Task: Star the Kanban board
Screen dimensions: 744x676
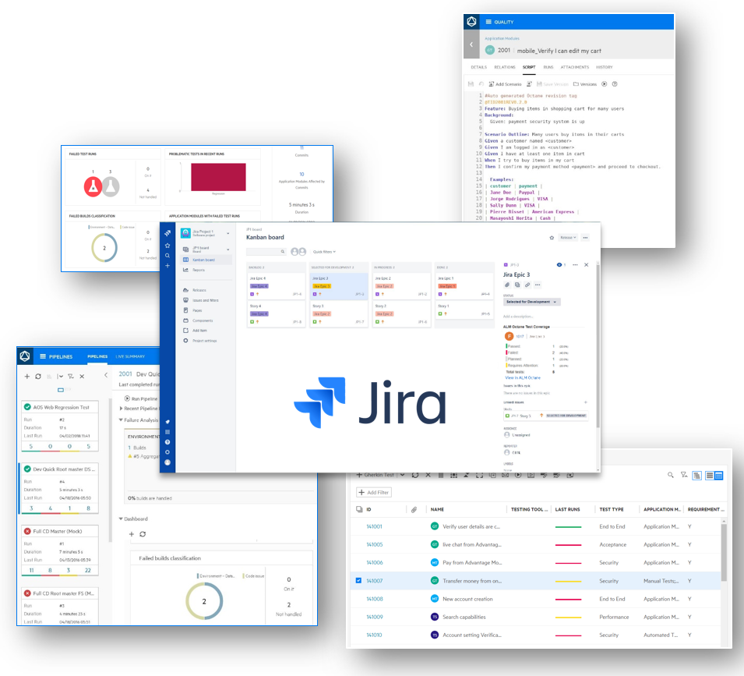Action: 552,237
